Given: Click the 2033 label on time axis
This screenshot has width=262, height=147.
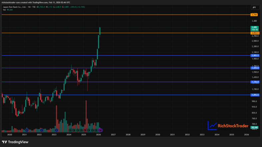Looking at the screenshot, I should point(202,134).
